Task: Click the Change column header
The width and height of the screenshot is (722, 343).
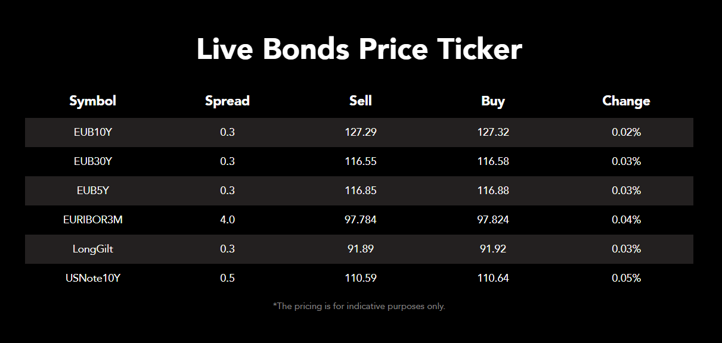Action: (626, 101)
